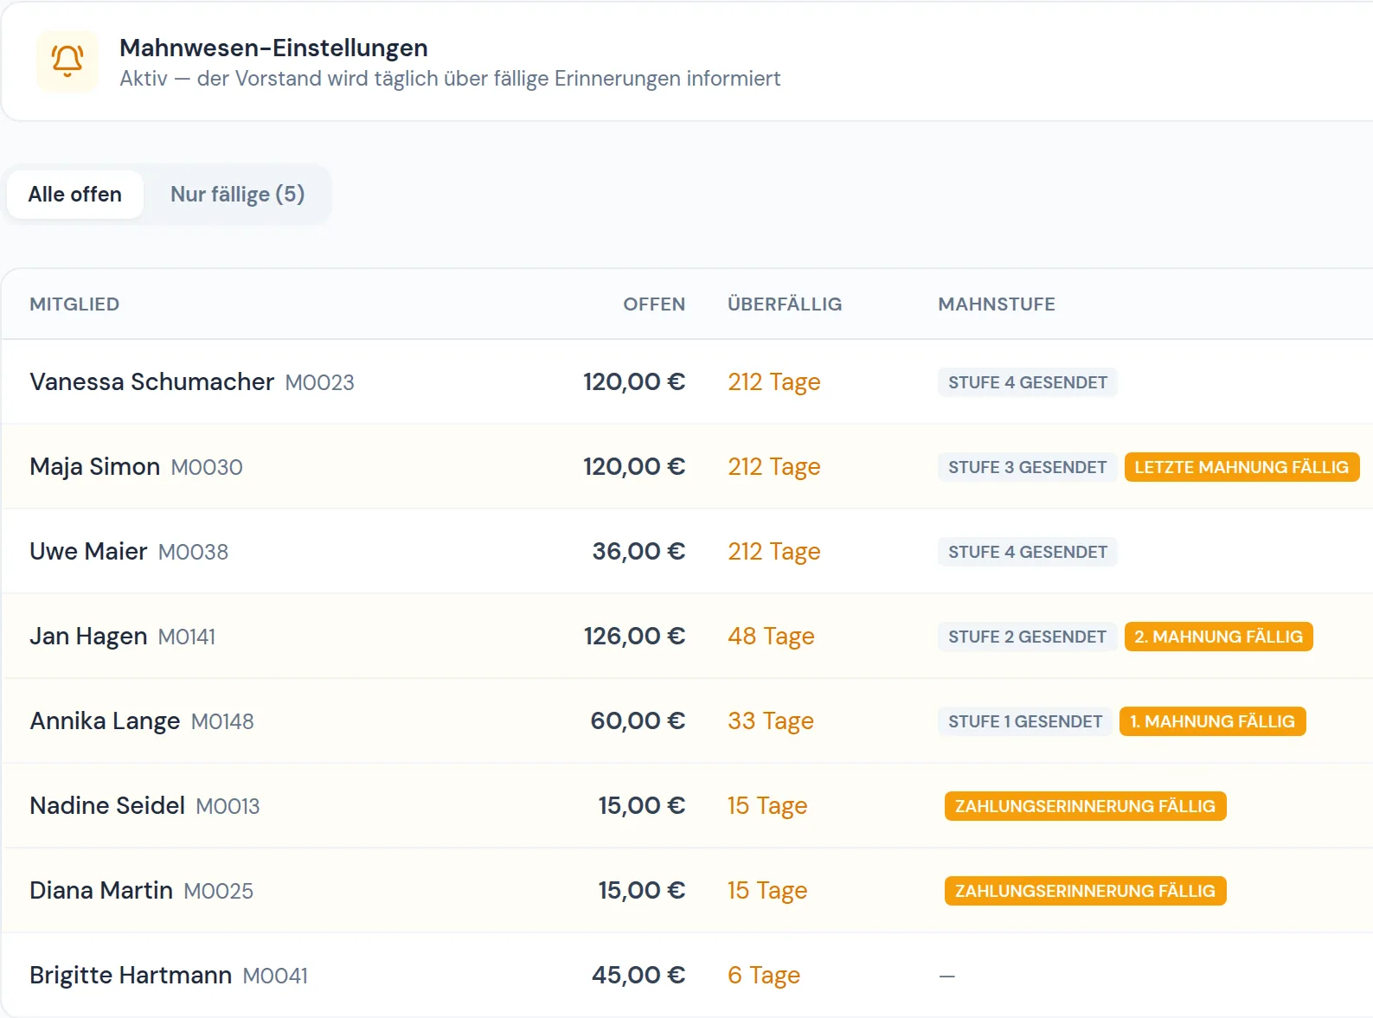The width and height of the screenshot is (1373, 1018).
Task: Select member Jan Hagen
Action: coord(88,636)
